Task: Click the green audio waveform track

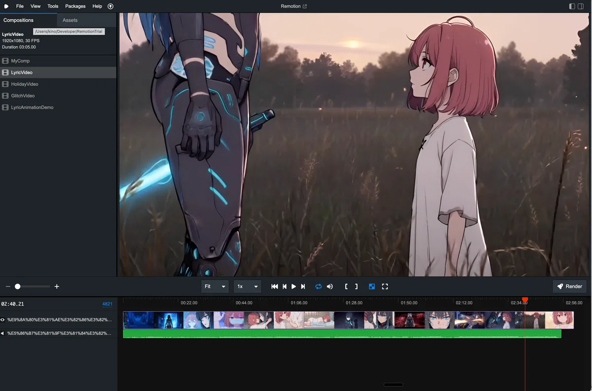Action: click(342, 334)
